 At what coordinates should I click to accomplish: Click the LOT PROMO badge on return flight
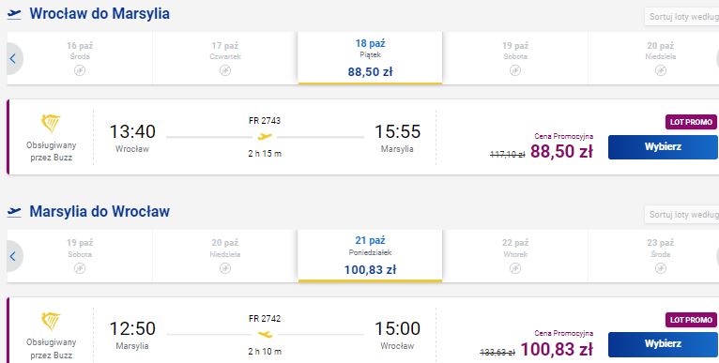tap(691, 320)
